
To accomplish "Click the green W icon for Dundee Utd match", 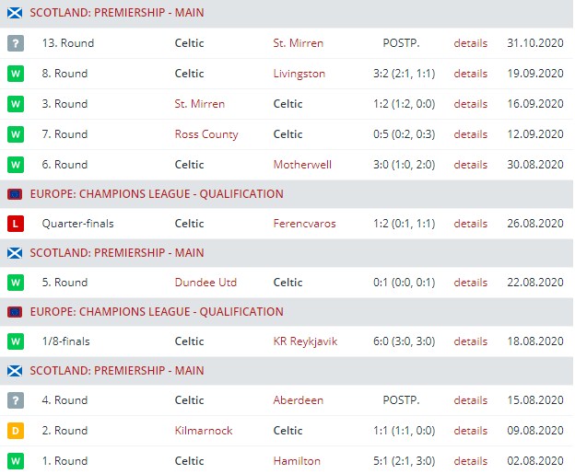I will click(x=16, y=283).
